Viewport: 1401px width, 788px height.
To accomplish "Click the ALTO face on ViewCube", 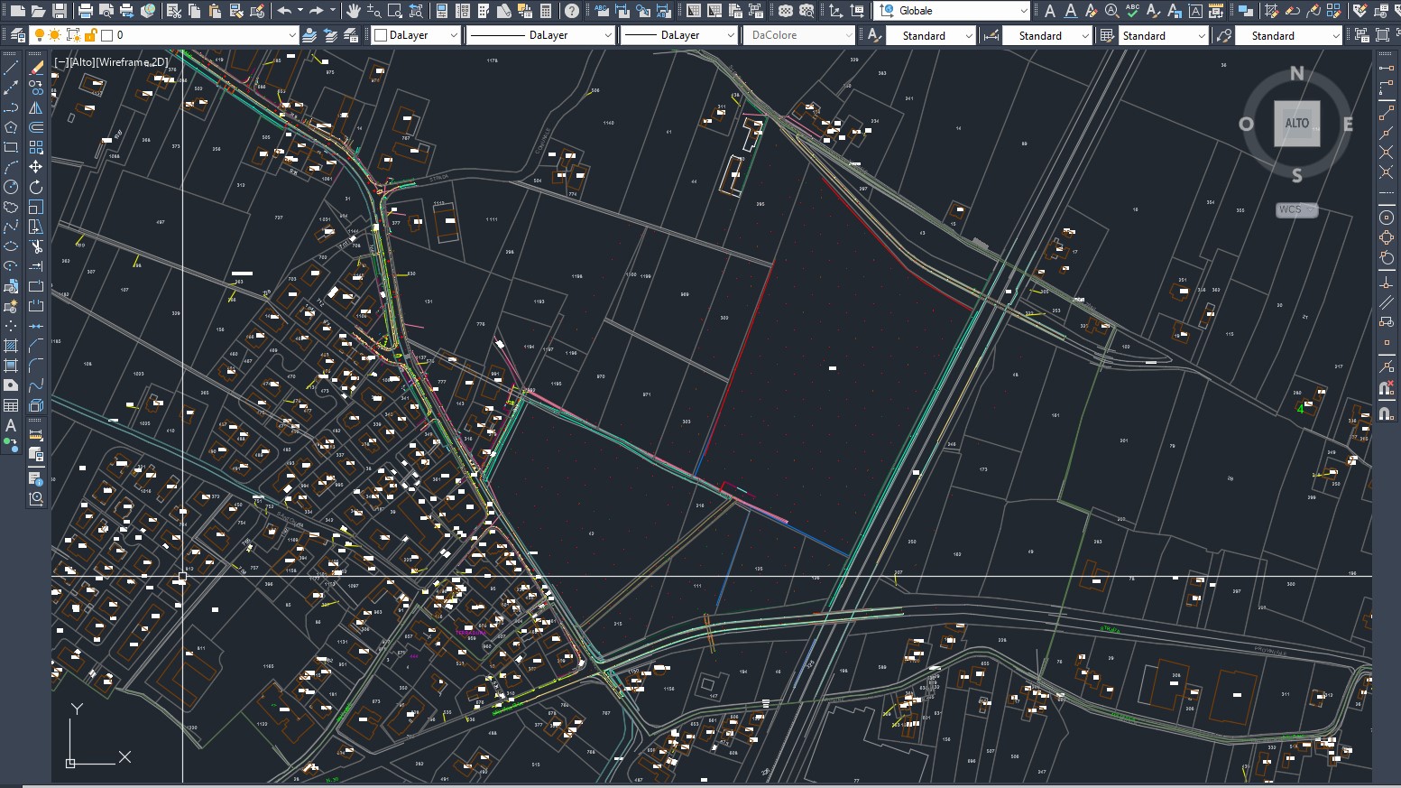I will 1296,124.
